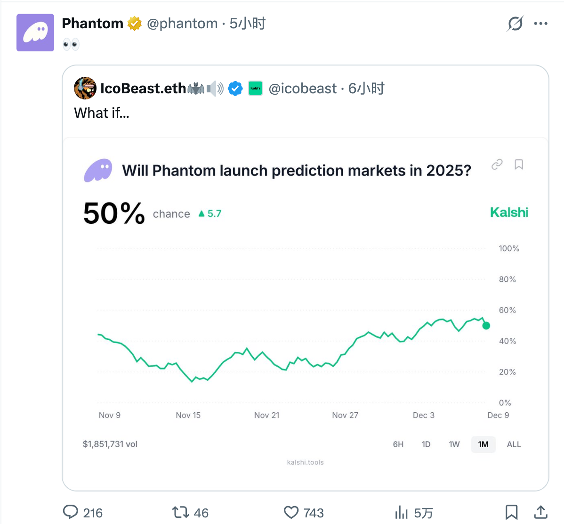Click the repost icon
Viewport: 564px width, 524px height.
(x=180, y=512)
